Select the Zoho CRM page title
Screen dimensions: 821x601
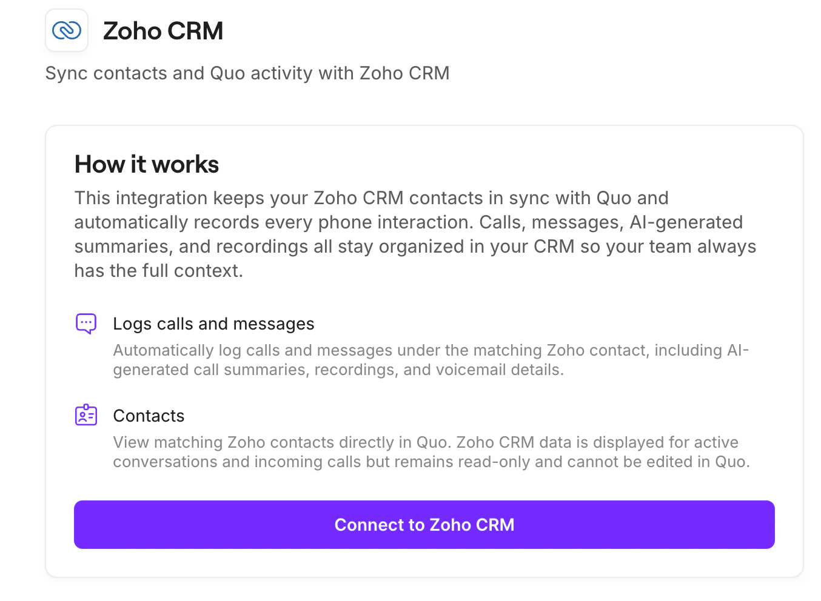(163, 30)
